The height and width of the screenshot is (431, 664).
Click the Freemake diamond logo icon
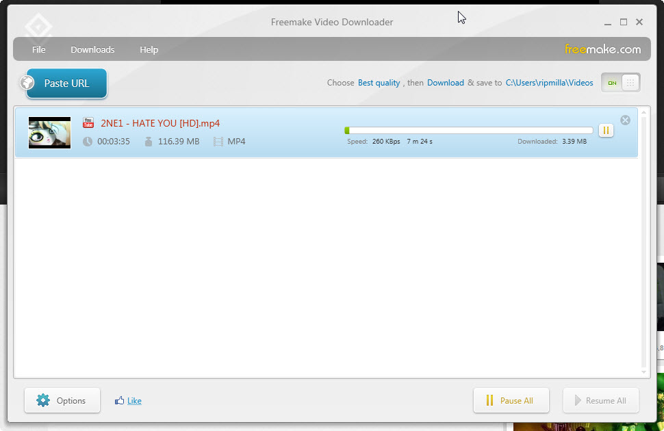38,26
